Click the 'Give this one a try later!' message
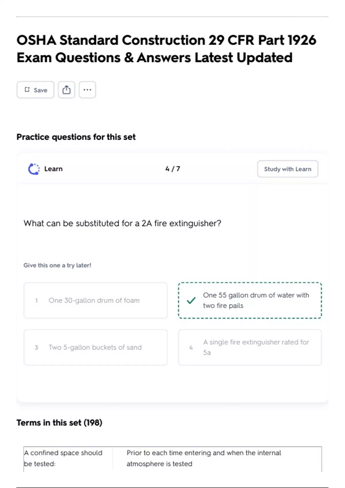The height and width of the screenshot is (488, 345). pyautogui.click(x=57, y=266)
